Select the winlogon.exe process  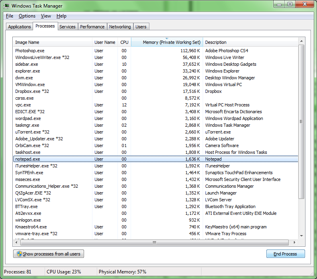pos(155,220)
